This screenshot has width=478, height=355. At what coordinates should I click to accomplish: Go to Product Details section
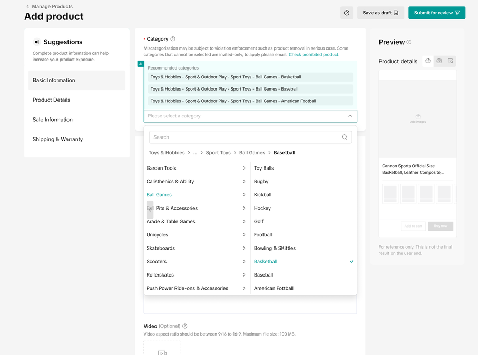point(51,100)
